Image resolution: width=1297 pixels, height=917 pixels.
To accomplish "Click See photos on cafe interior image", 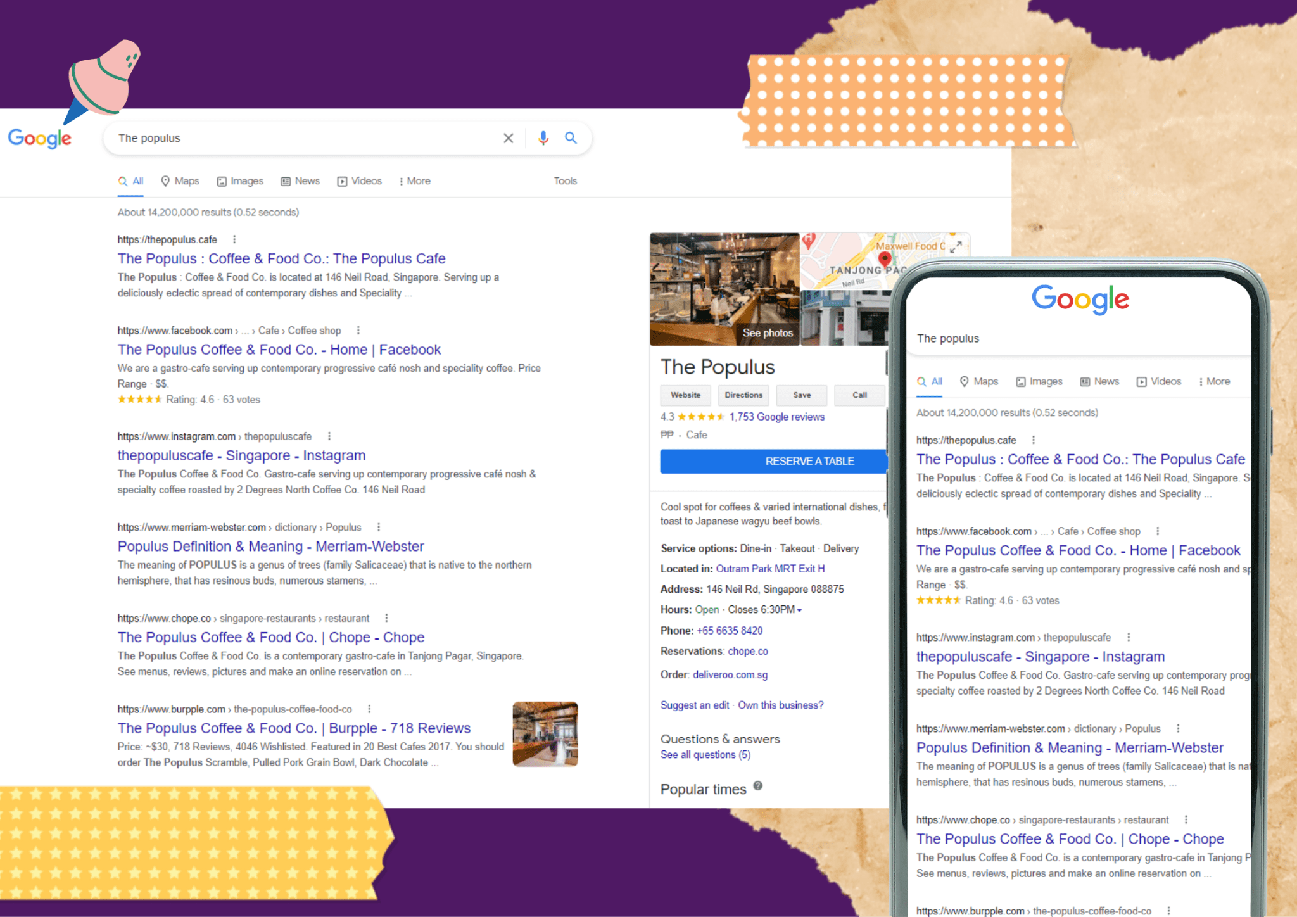I will click(x=767, y=333).
